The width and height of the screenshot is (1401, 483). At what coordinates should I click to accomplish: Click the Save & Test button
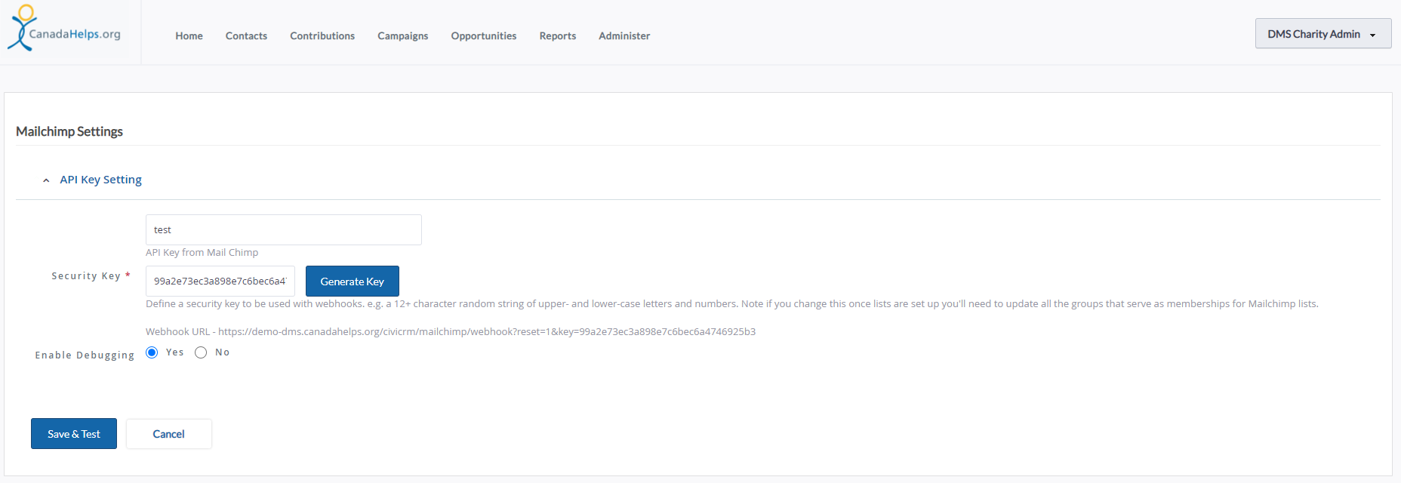coord(74,434)
